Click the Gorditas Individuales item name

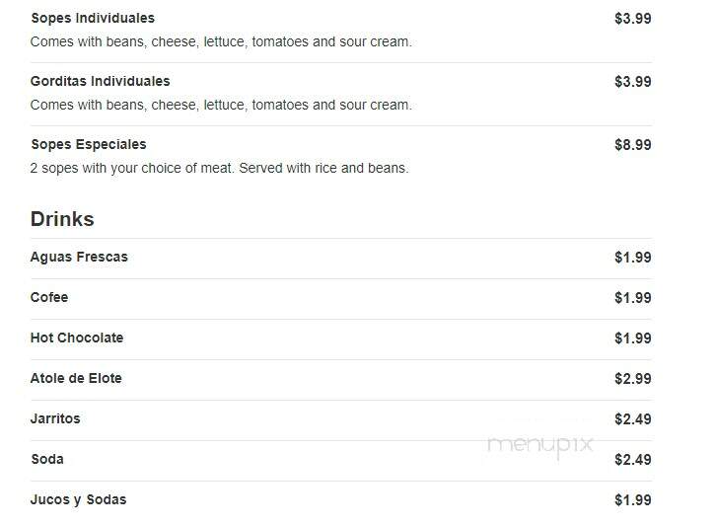click(x=101, y=81)
